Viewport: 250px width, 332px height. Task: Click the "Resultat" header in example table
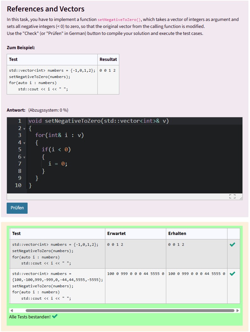click(108, 59)
